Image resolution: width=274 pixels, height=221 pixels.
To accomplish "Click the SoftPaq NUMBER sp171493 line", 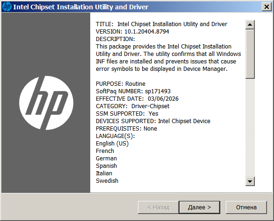I will 133,91.
